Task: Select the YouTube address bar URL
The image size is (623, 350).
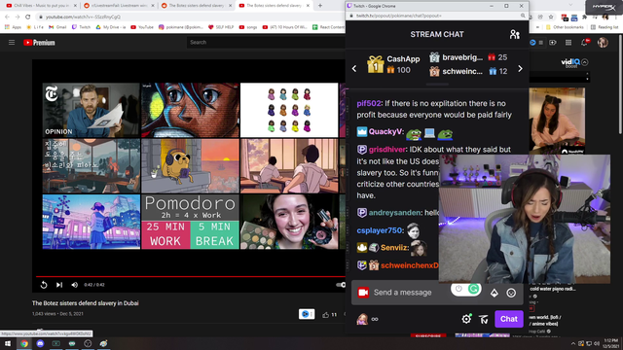Action: coord(83,17)
